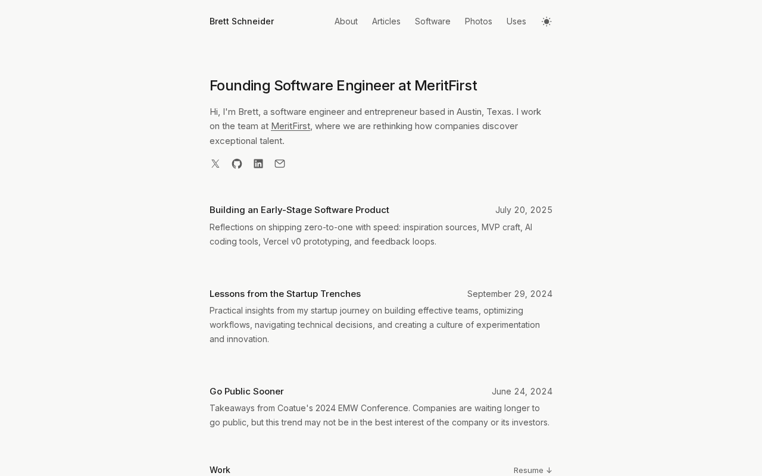Open the Articles nav item

pos(386,21)
